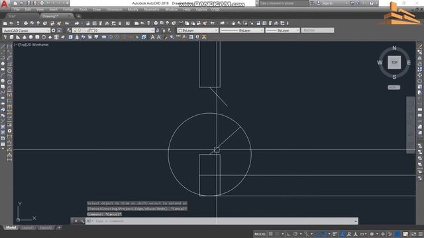
Task: Click the Multiline Text A icon
Action: [x=152, y=37]
